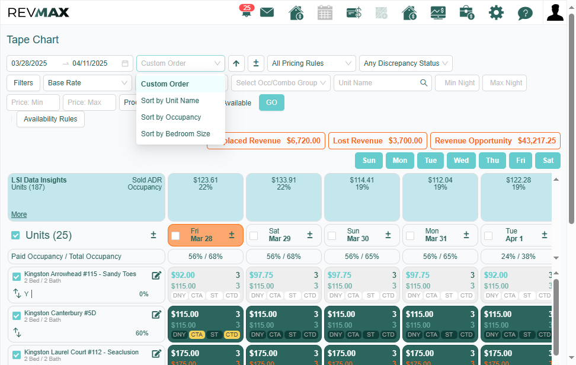
Task: Uncheck Kingston Laurel Court #112 checkbox
Action: click(17, 355)
